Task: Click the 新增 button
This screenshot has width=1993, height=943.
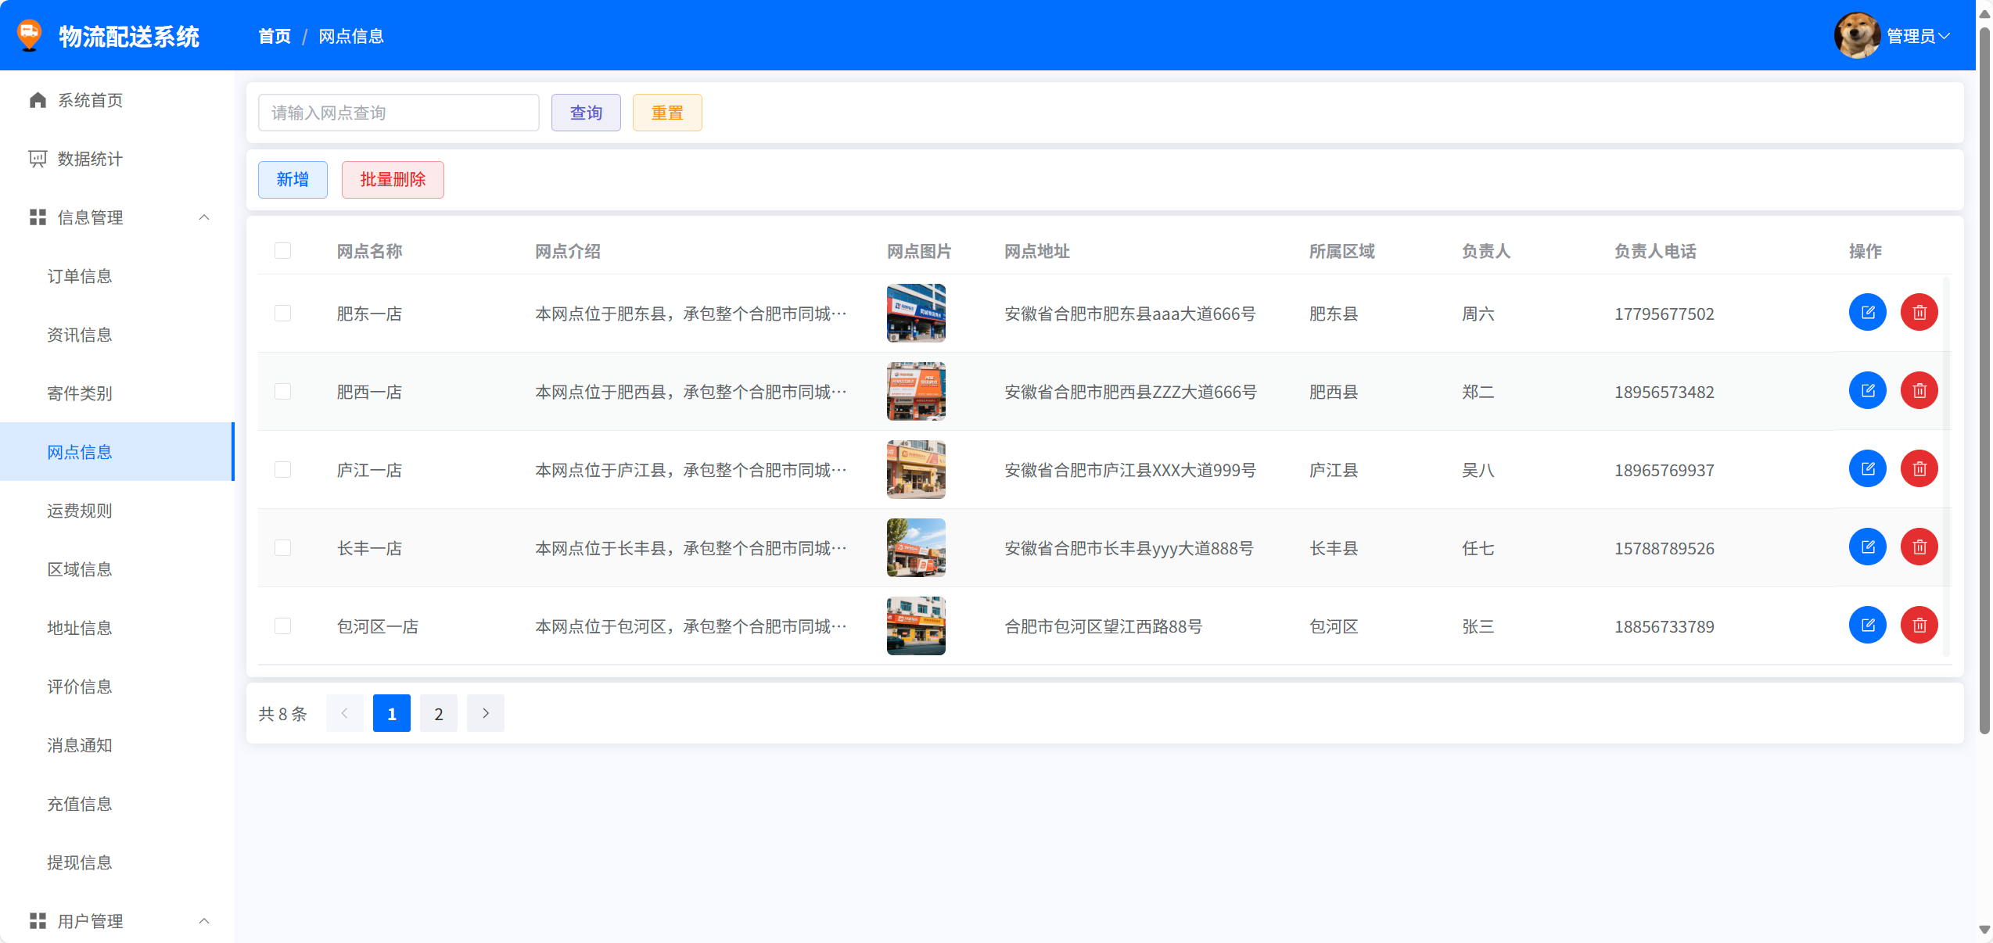Action: point(293,180)
